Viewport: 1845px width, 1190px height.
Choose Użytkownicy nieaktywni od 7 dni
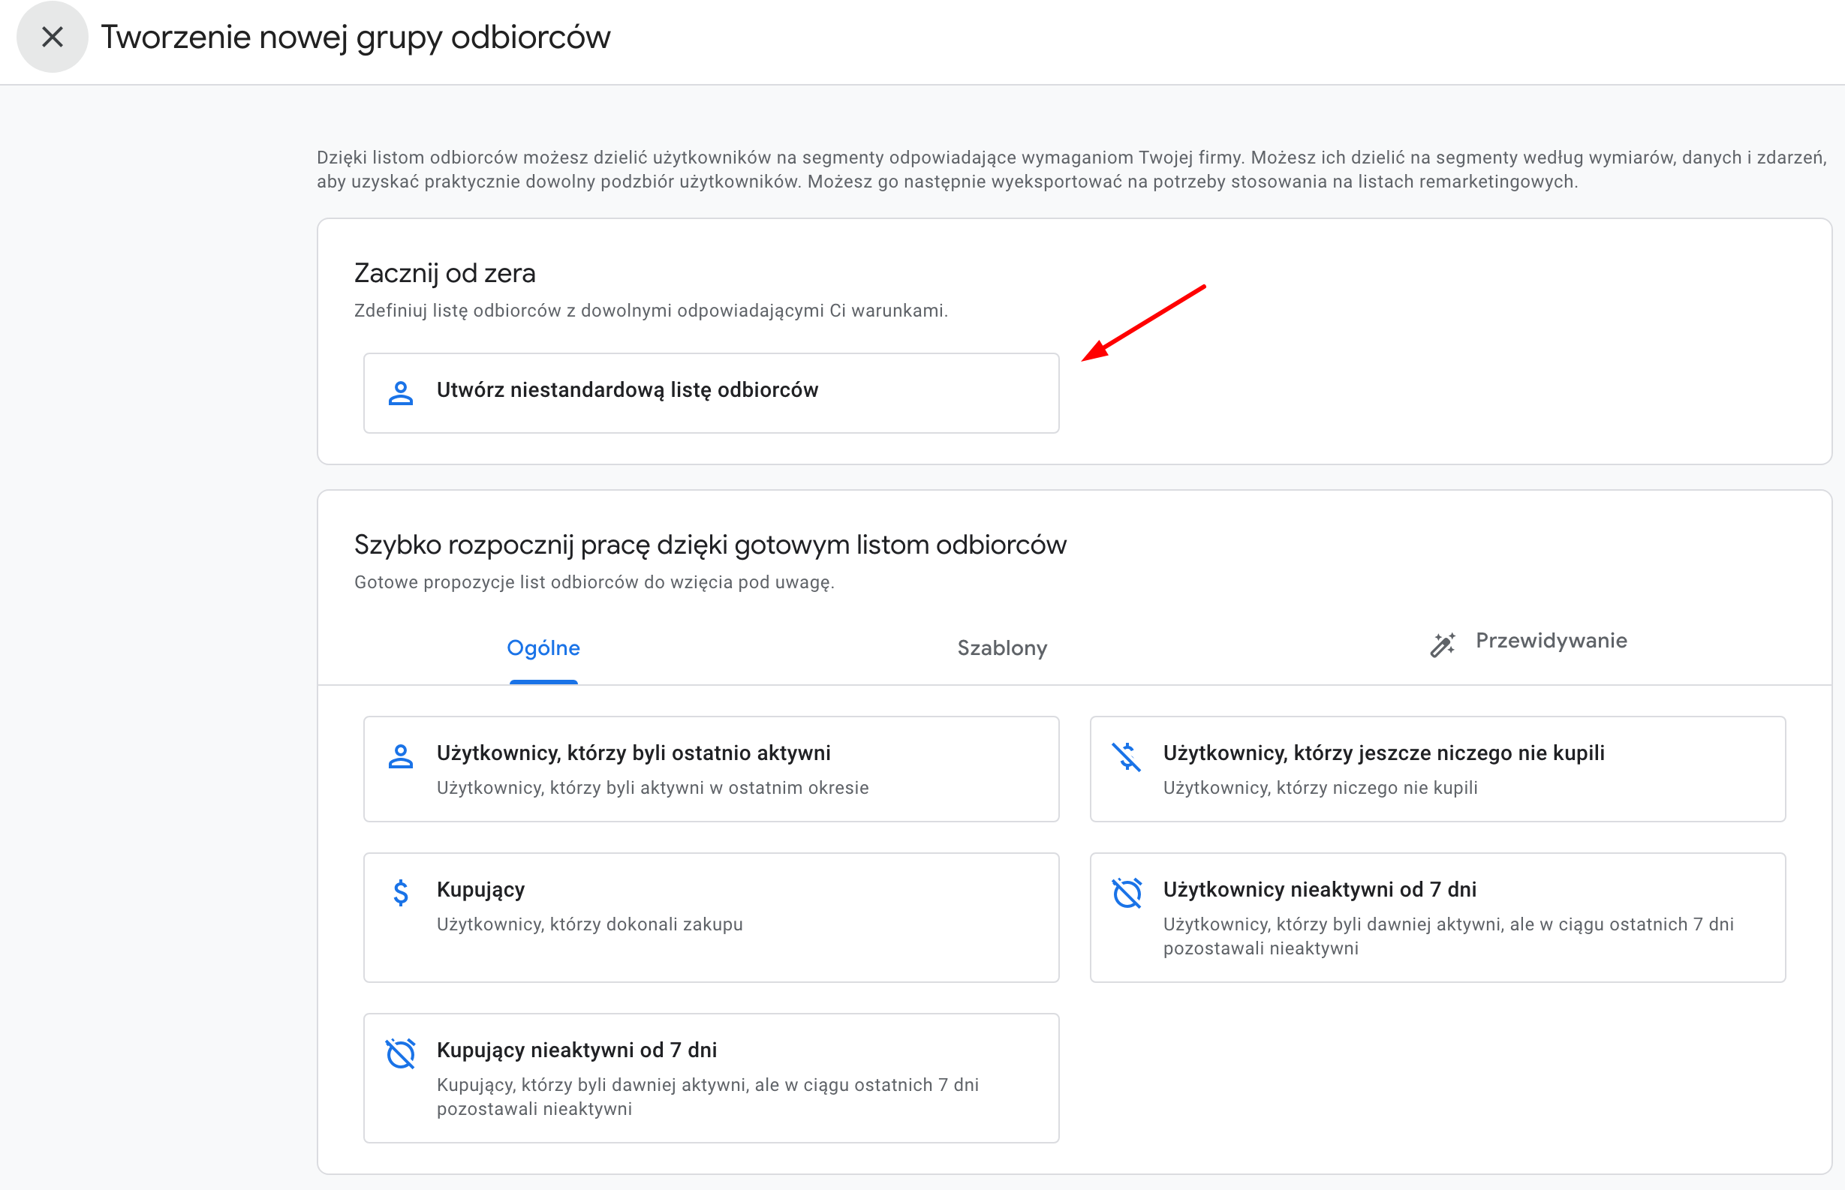[x=1437, y=916]
